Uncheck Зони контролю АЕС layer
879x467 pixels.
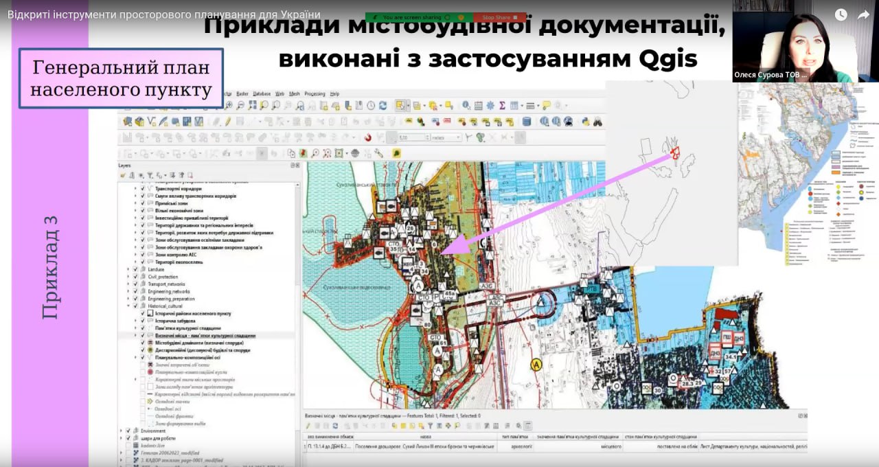143,254
